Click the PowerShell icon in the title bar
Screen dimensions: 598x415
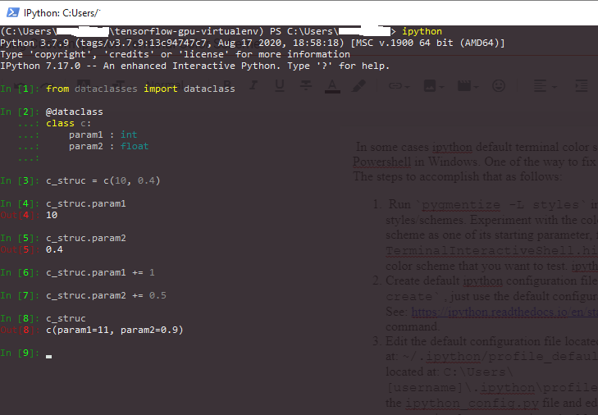pyautogui.click(x=12, y=12)
